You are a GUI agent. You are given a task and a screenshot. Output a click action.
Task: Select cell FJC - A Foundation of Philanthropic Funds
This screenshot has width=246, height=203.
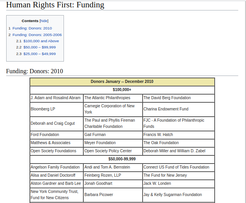179,124
